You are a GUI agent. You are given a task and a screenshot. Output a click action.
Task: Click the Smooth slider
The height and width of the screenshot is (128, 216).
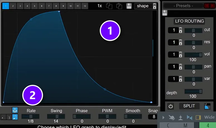tap(133, 116)
